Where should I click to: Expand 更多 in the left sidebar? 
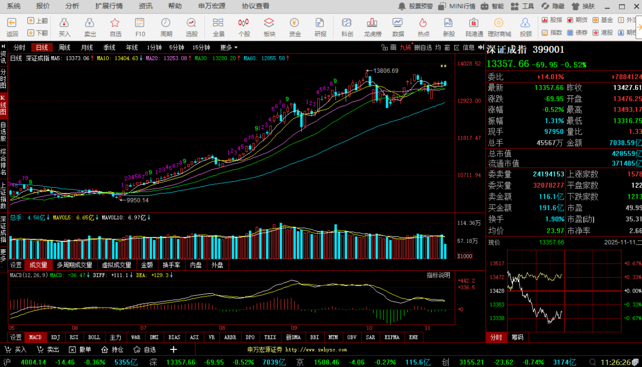[3, 254]
